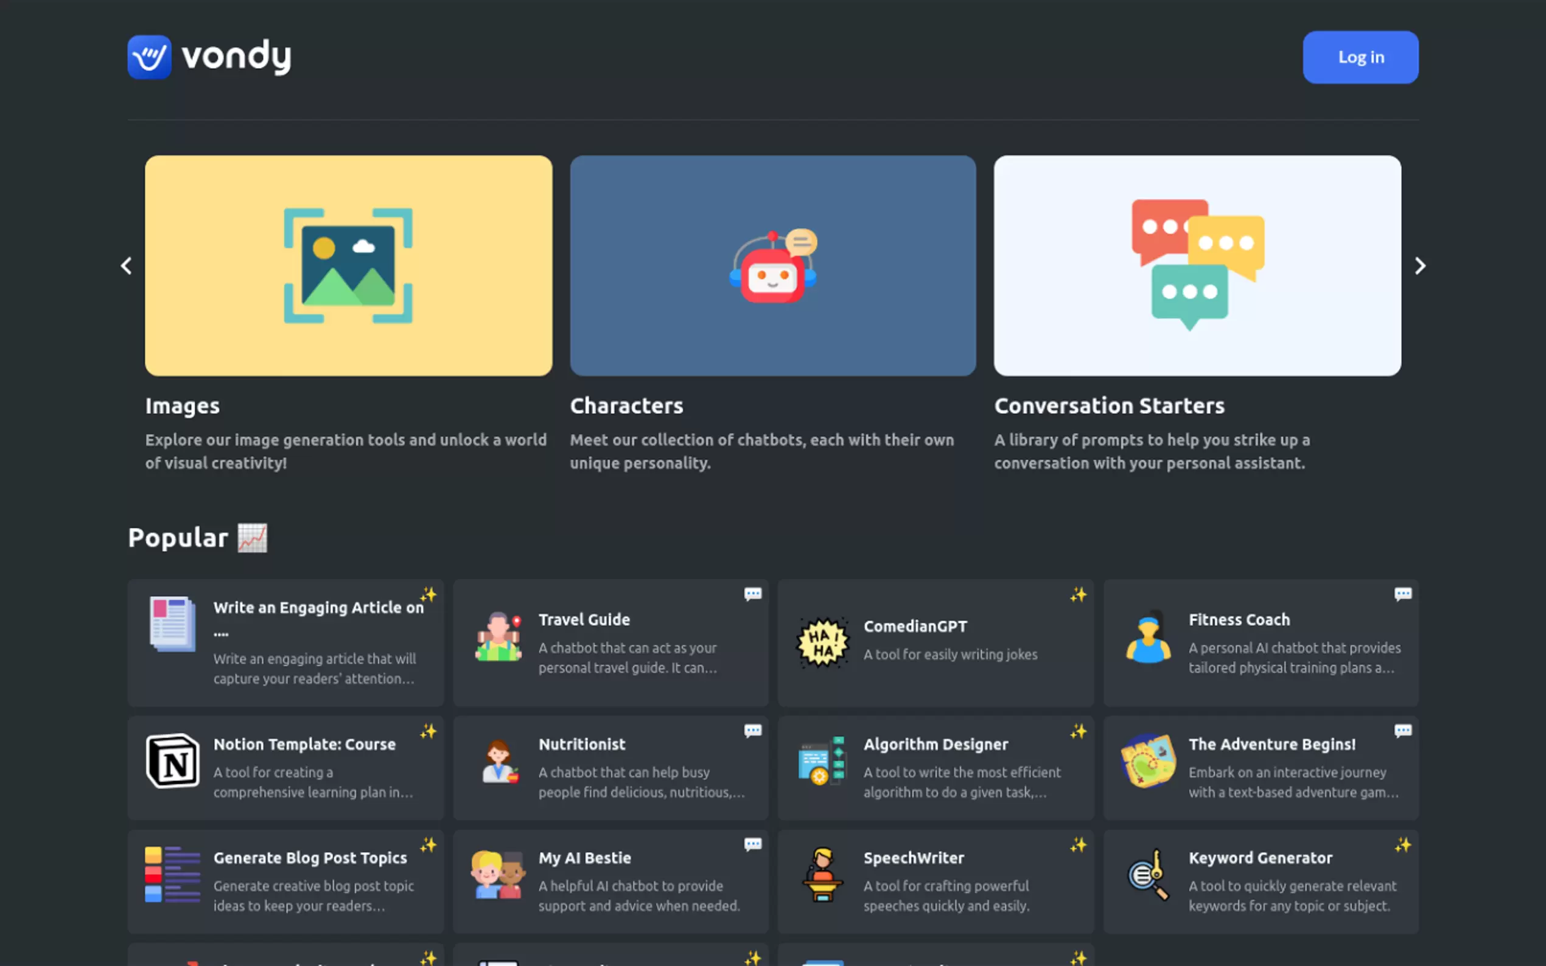Viewport: 1546px width, 966px height.
Task: Open the Characters robot thumbnail
Action: click(x=772, y=265)
